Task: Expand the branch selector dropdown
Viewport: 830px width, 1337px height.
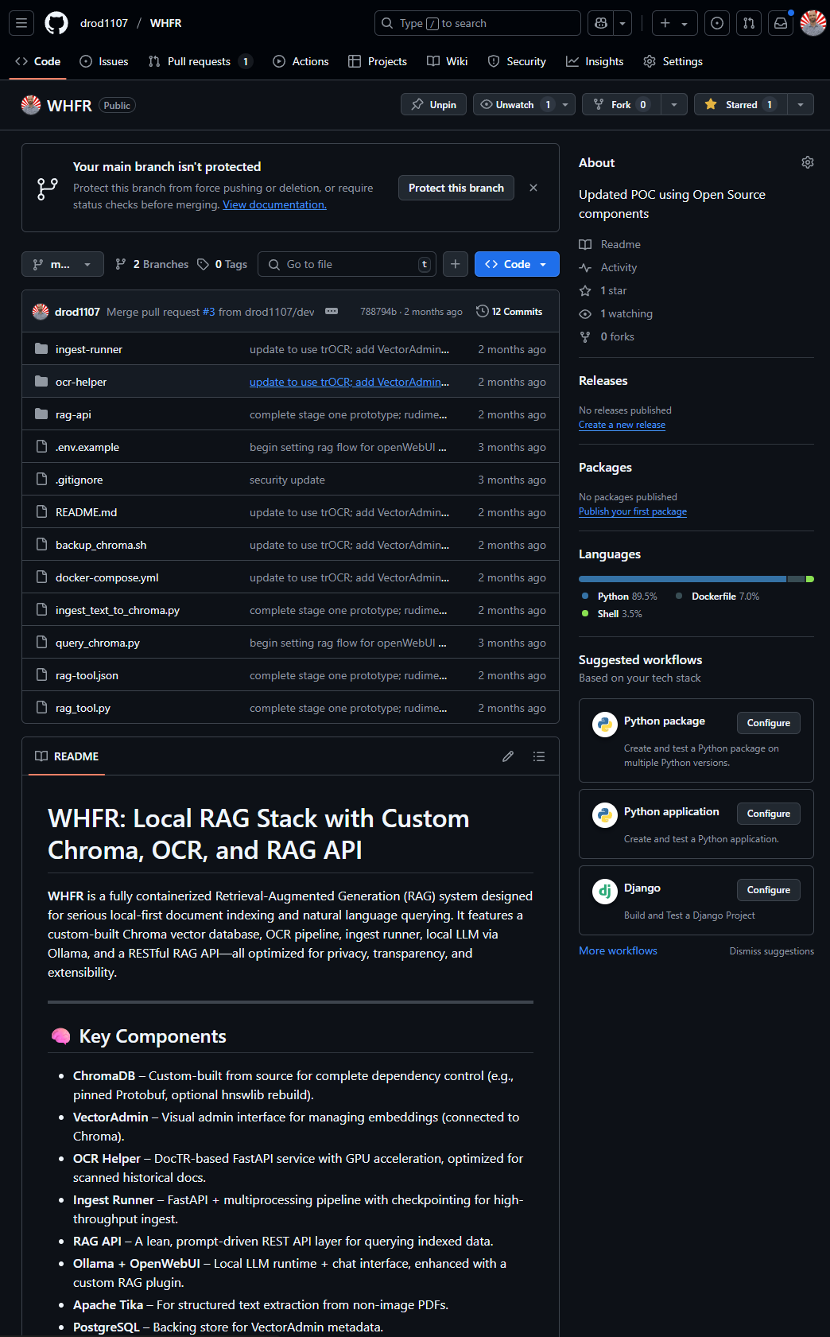Action: [62, 264]
